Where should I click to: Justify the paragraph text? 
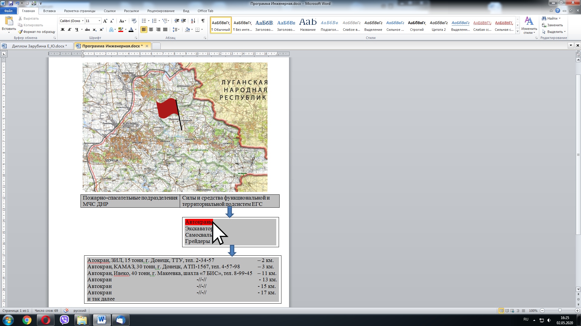[x=165, y=30]
